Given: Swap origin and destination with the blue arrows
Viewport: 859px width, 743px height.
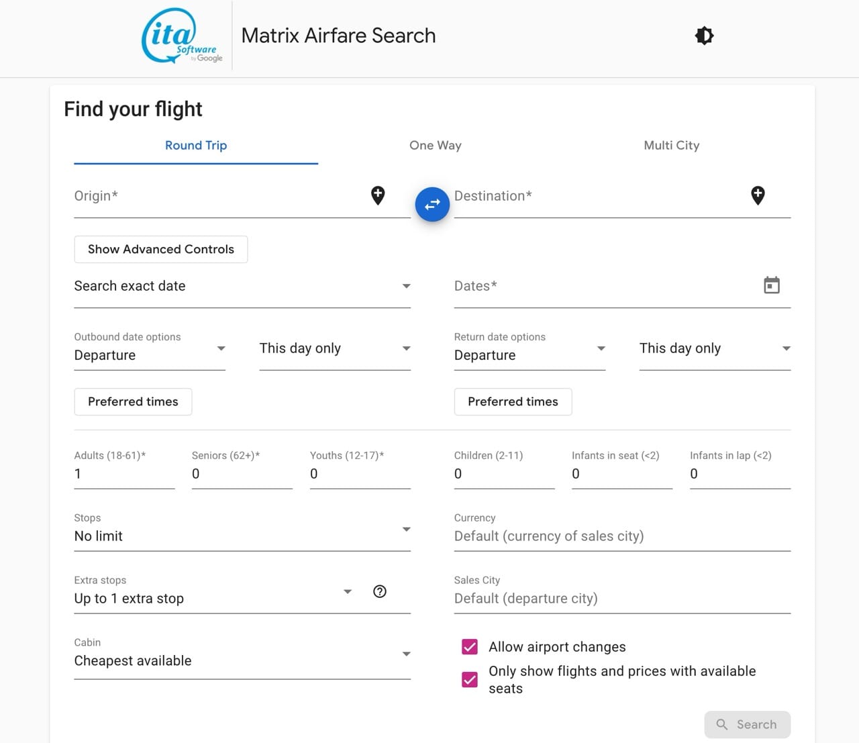Looking at the screenshot, I should [x=432, y=204].
